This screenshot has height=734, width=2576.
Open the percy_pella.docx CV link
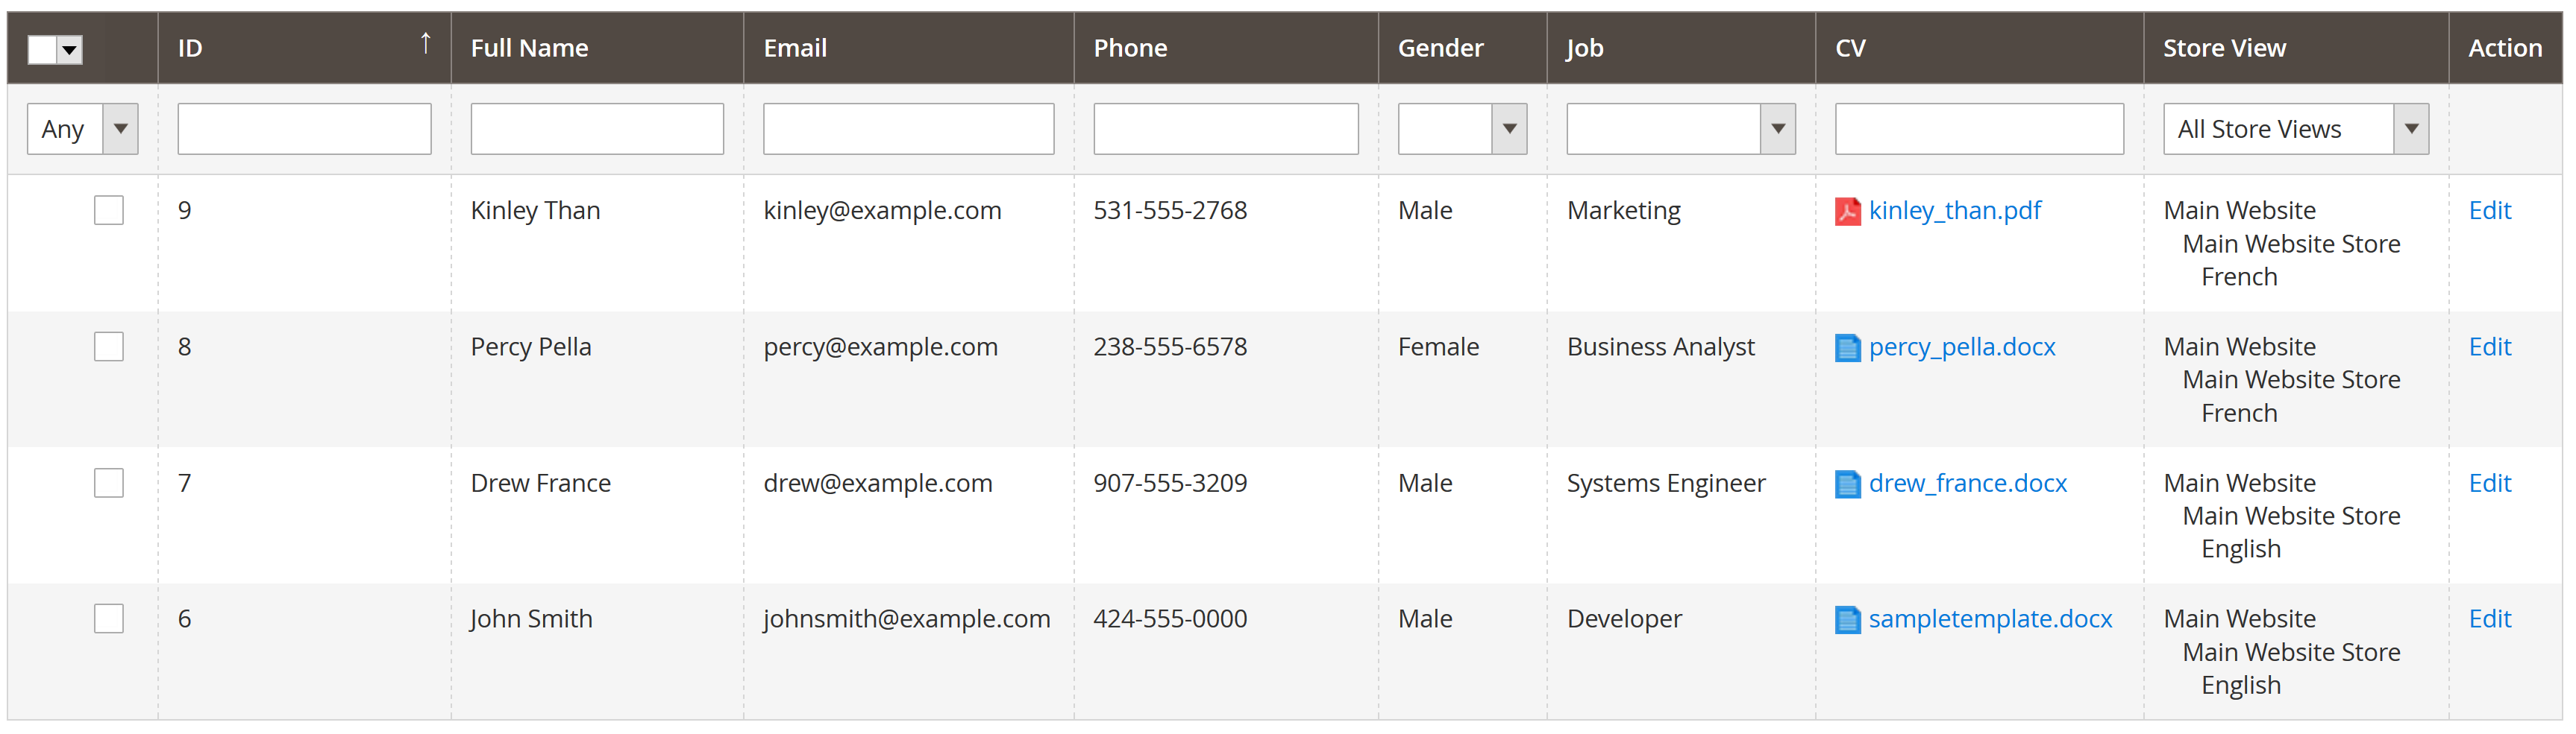pyautogui.click(x=1961, y=347)
